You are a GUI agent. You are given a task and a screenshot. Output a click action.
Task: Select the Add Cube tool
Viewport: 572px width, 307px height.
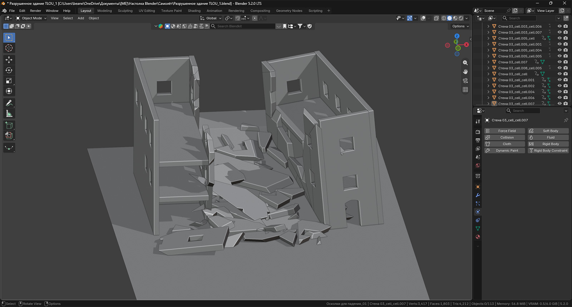click(9, 125)
